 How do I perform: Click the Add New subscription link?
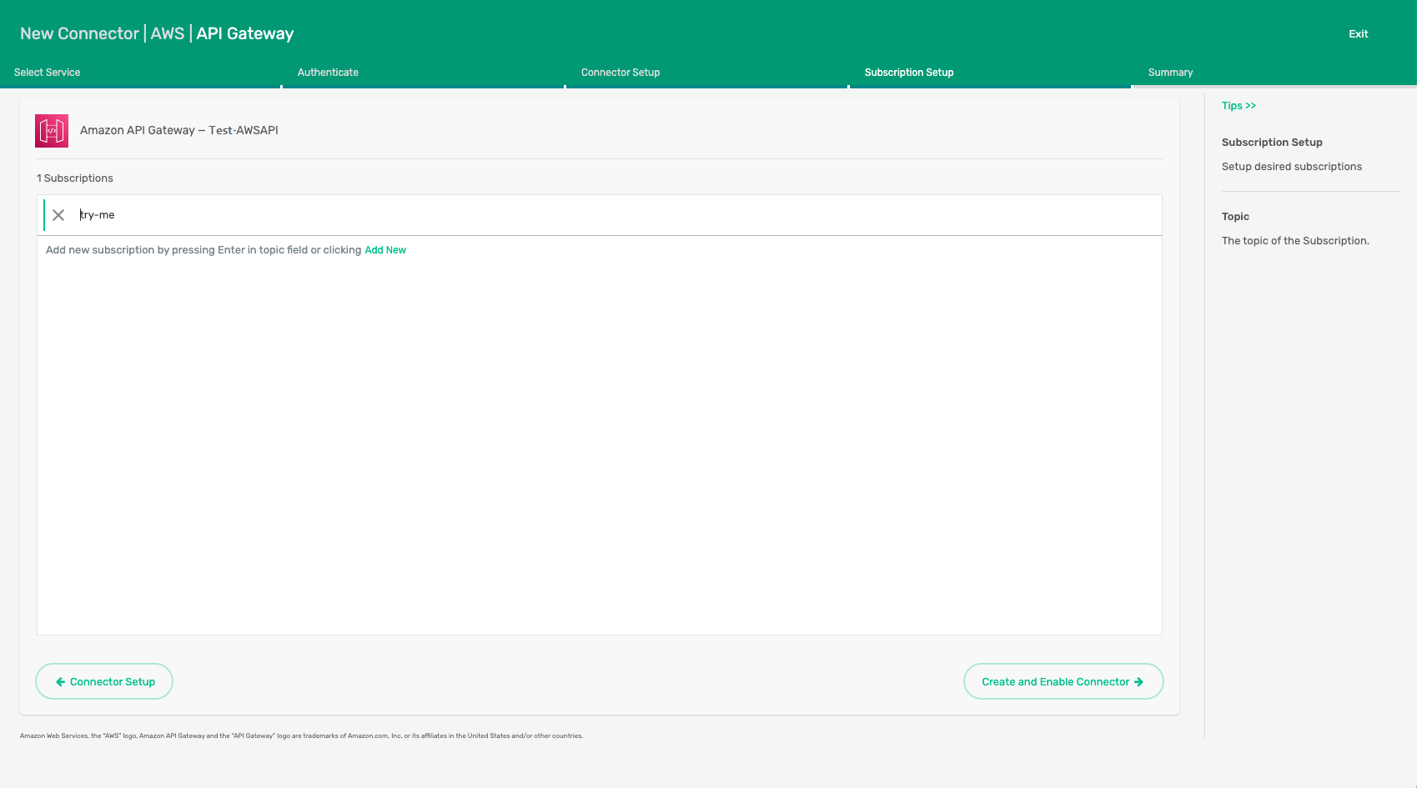[385, 250]
